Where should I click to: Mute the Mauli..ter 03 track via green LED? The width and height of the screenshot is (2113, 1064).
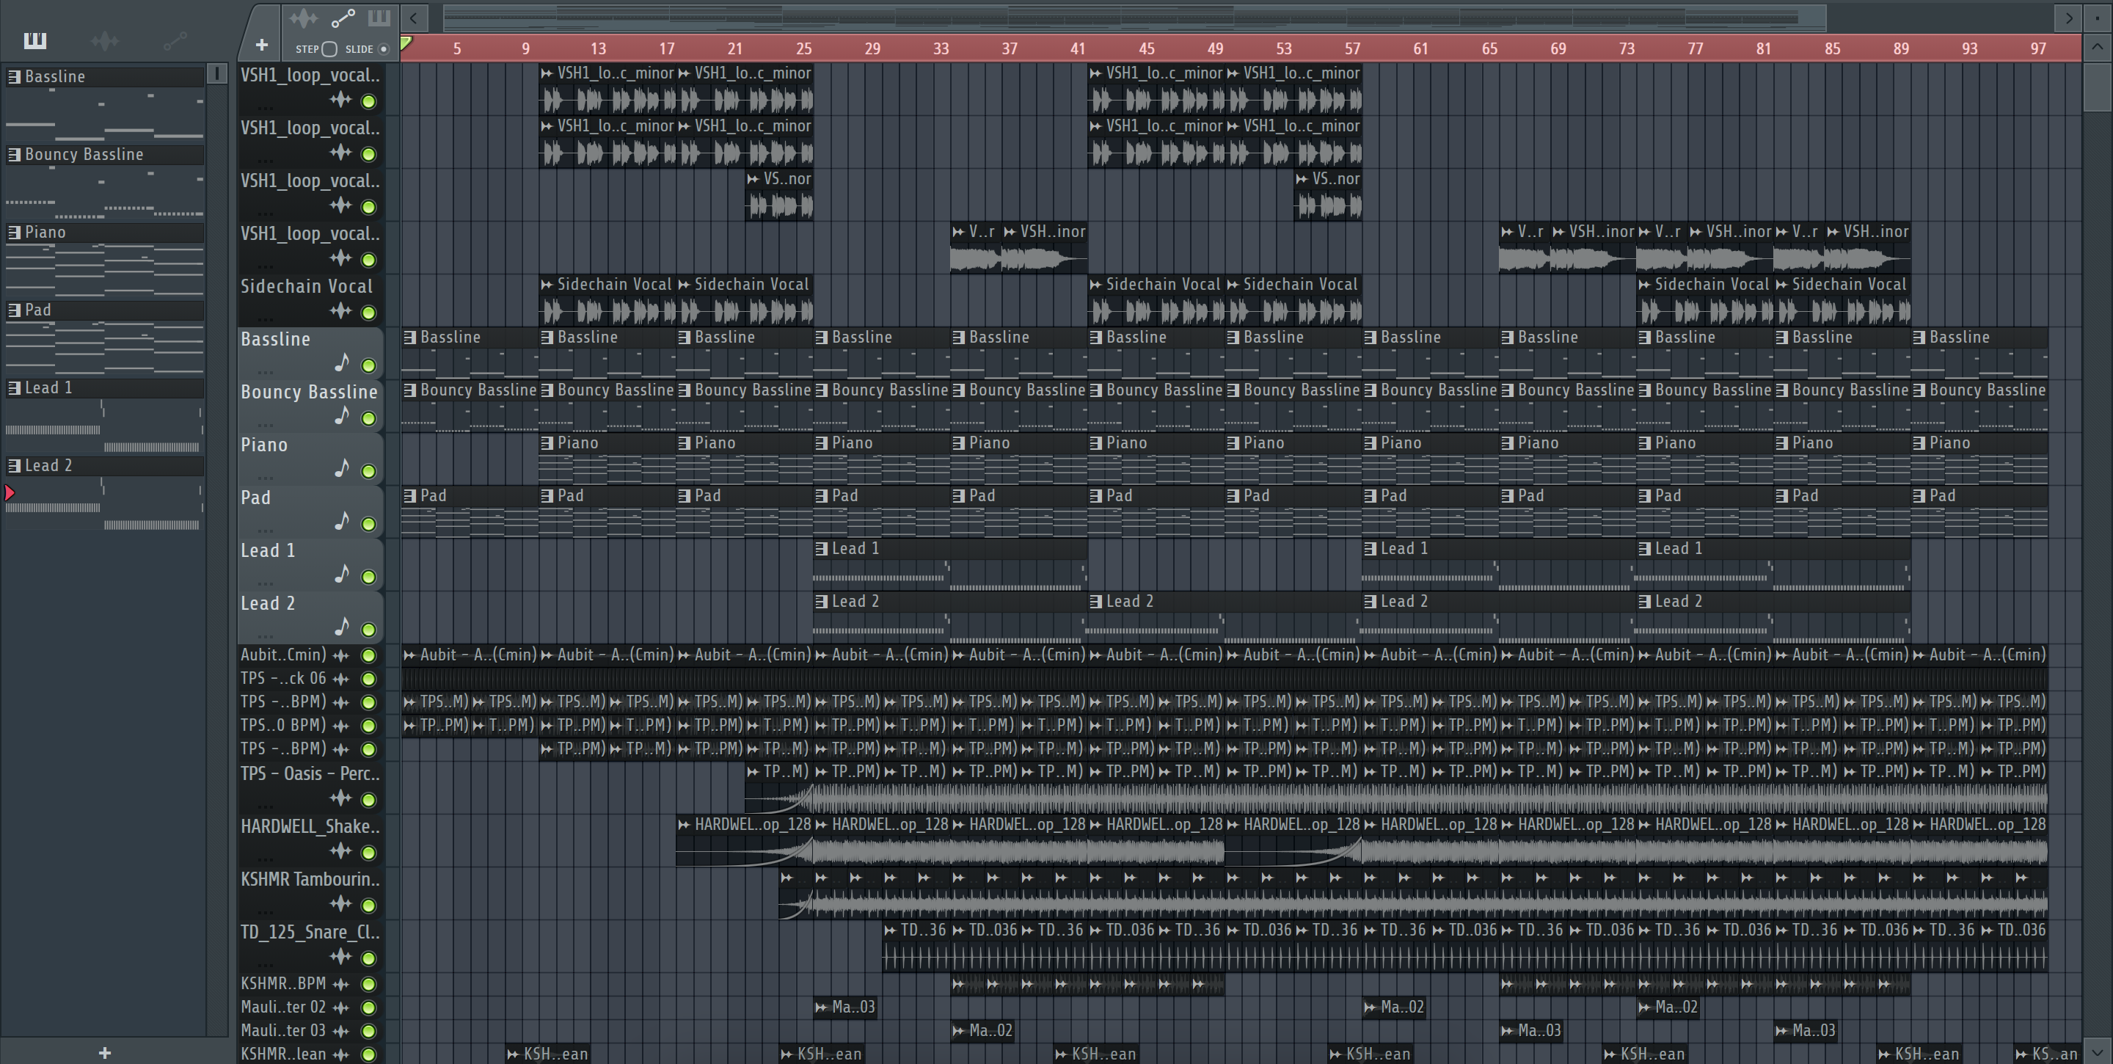(x=369, y=1031)
